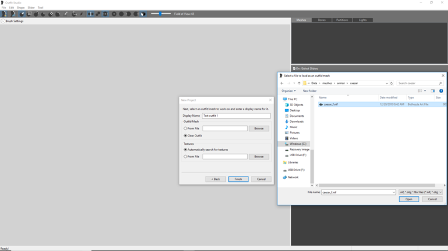Expand the Brush Settings panel
448x251 pixels.
(3, 21)
